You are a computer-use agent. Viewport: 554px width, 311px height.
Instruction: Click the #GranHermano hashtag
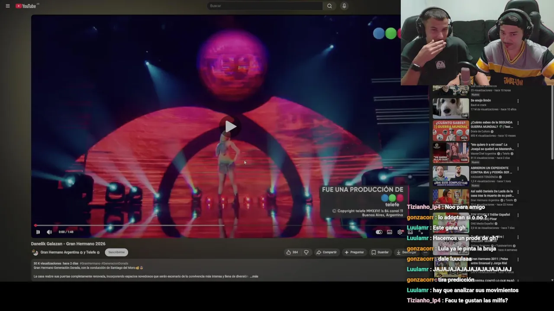[x=90, y=263]
